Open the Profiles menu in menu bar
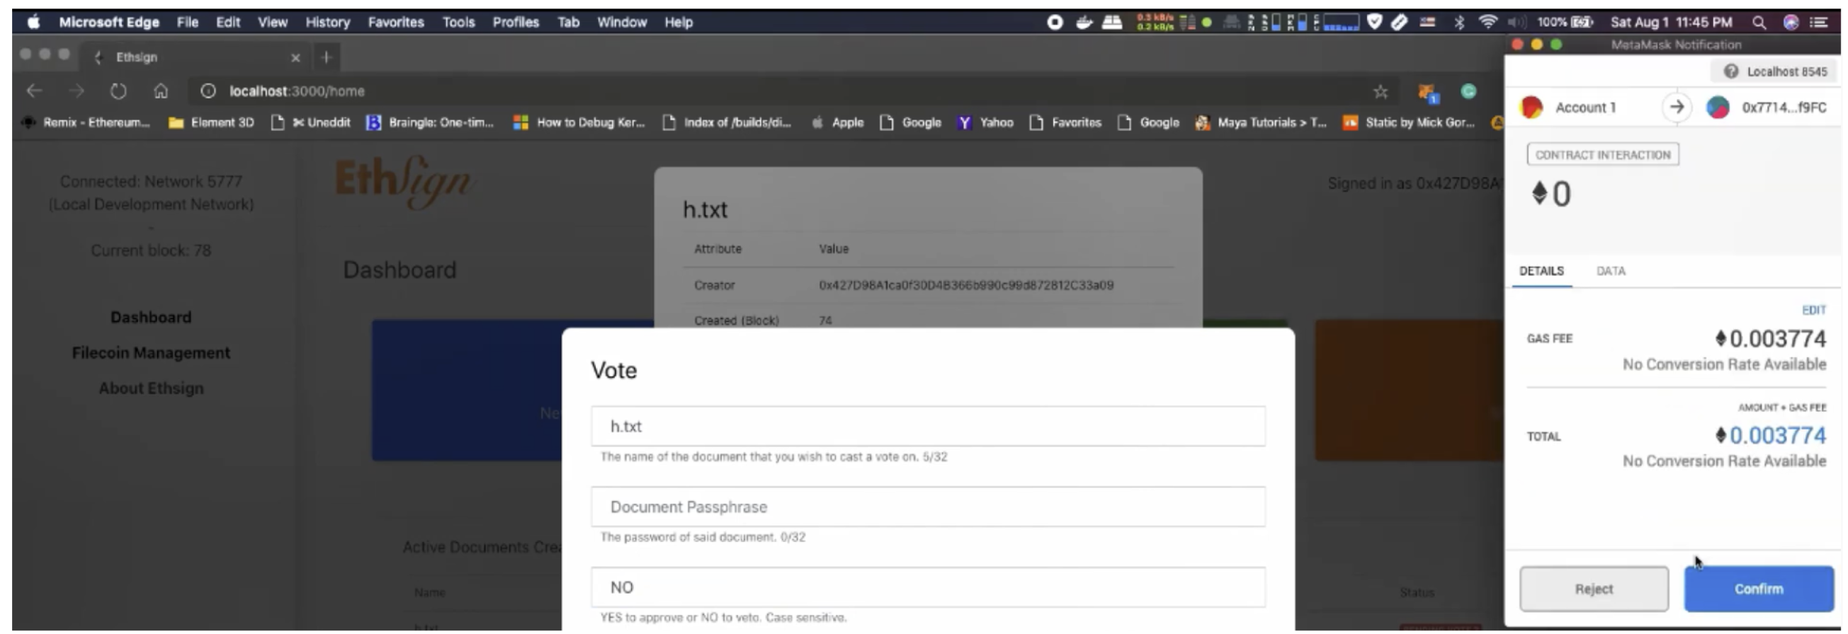 click(x=515, y=22)
